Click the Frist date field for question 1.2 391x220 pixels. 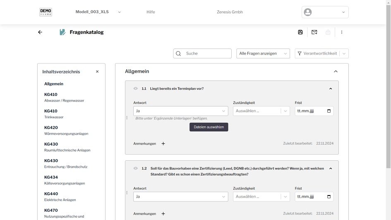click(x=313, y=197)
